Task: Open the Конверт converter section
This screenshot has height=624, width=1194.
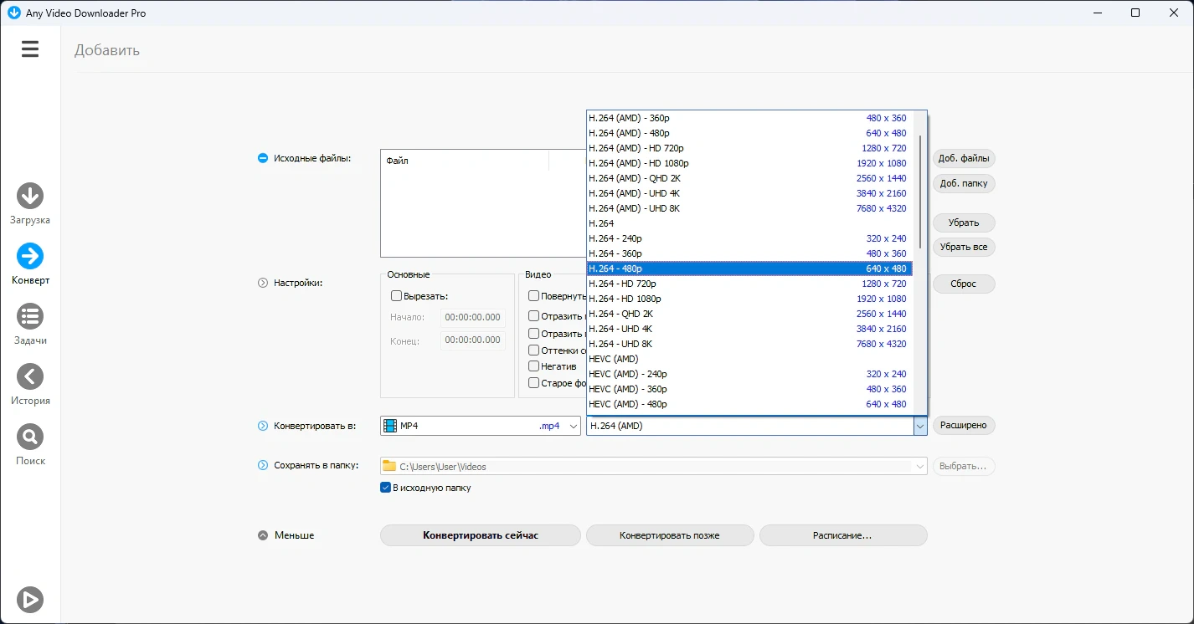Action: point(30,257)
